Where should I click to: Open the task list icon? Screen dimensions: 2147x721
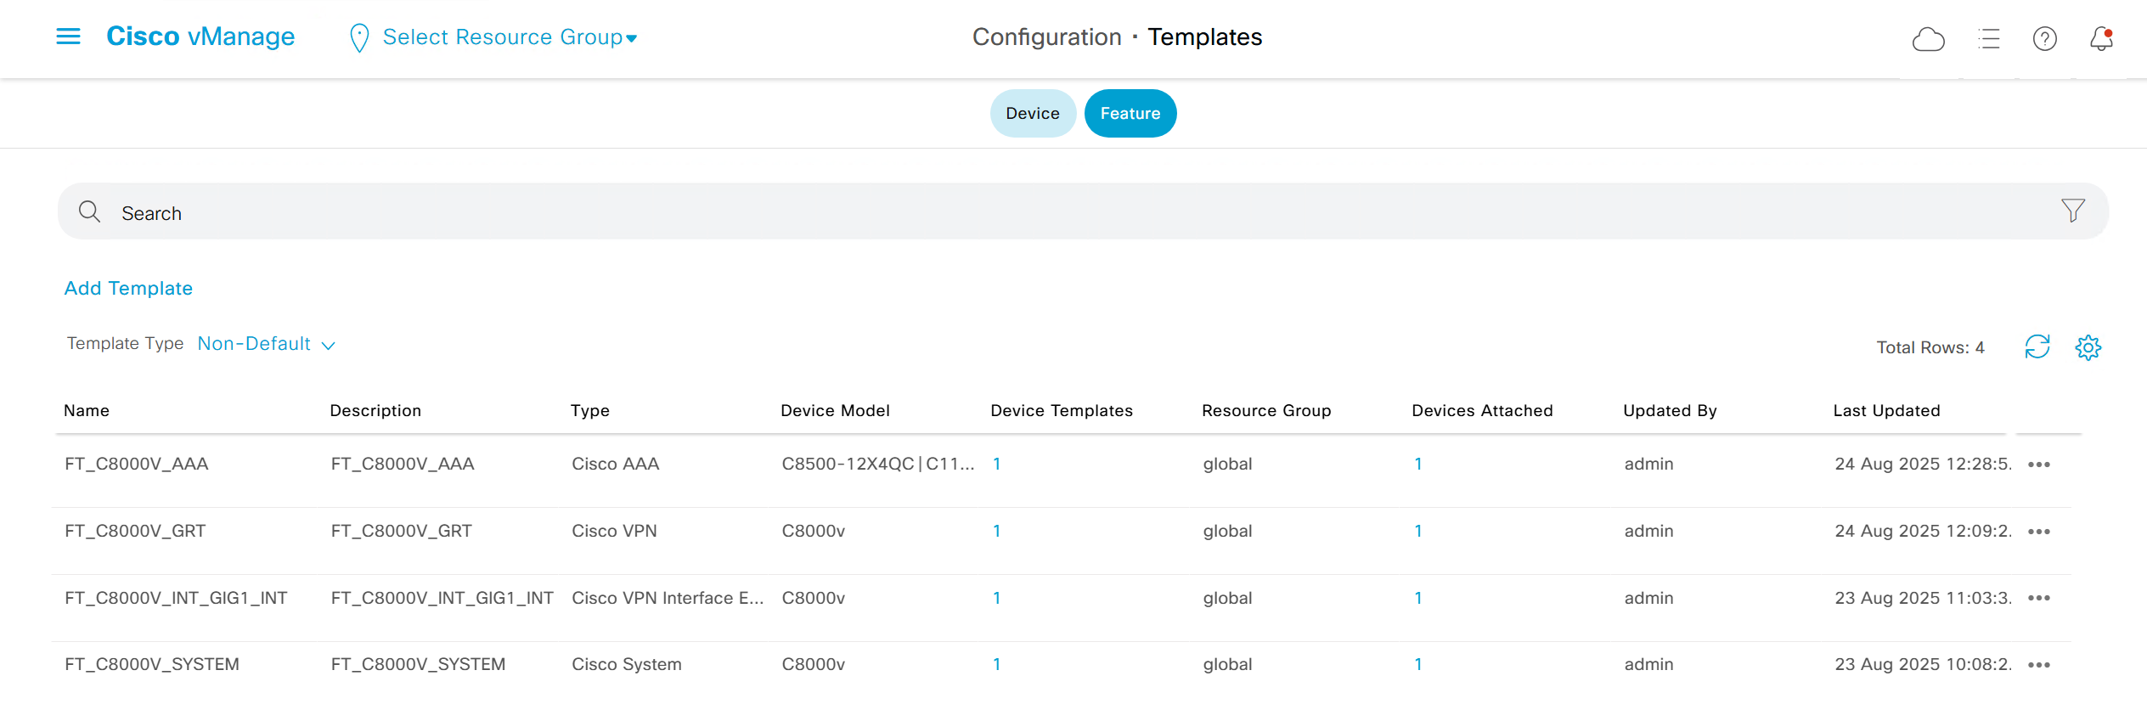tap(1988, 39)
